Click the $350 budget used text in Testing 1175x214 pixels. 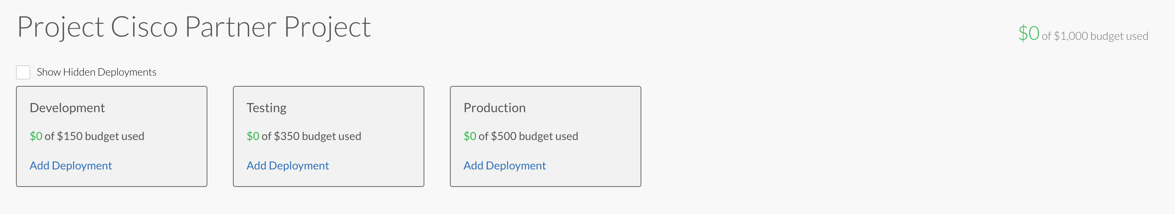(x=311, y=136)
